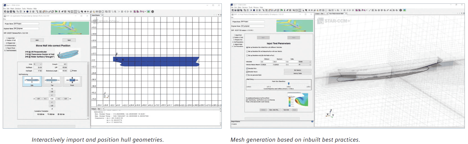This screenshot has width=468, height=144.
Task: Enable the Freeze checkbox
Action: (x=71, y=71)
